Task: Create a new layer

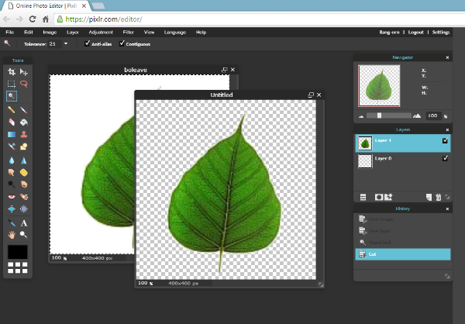Action: coord(429,197)
